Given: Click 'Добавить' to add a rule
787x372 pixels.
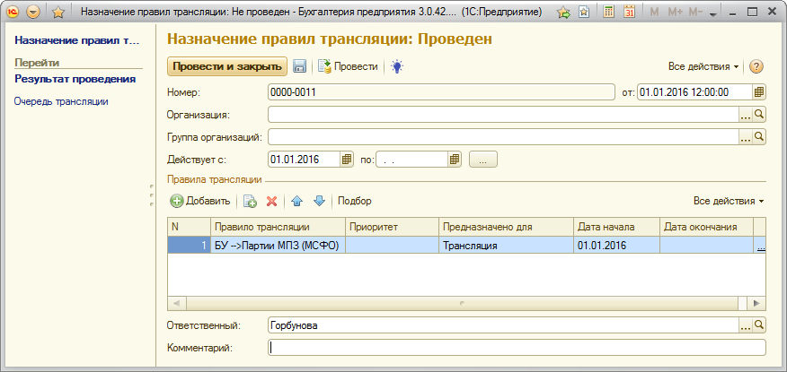Looking at the screenshot, I should pos(199,201).
